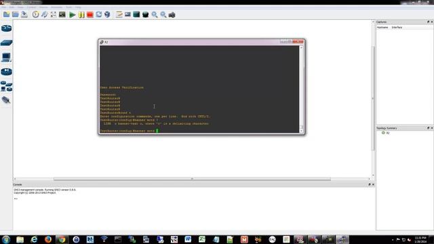Select R2 in Topology Summary
Screen dimensions: 434x244
387,133
